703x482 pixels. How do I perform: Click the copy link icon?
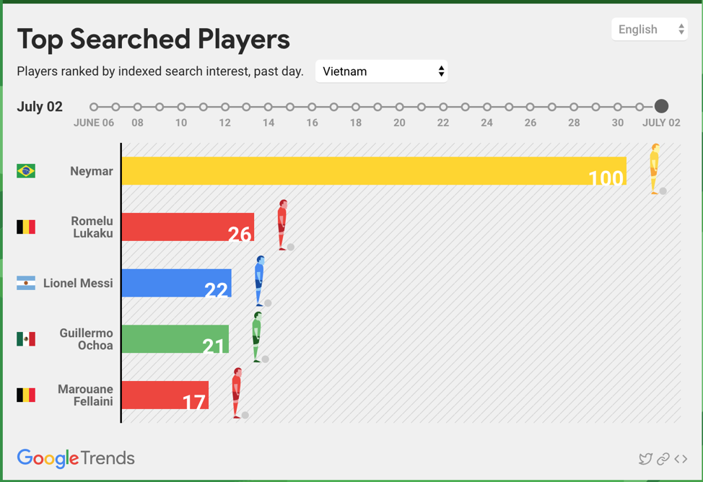point(663,459)
